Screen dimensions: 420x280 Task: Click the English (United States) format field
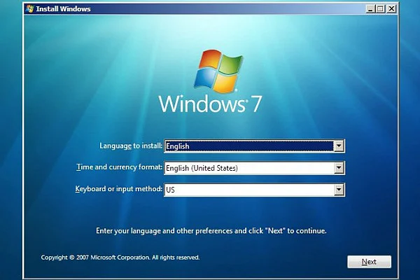(254, 168)
